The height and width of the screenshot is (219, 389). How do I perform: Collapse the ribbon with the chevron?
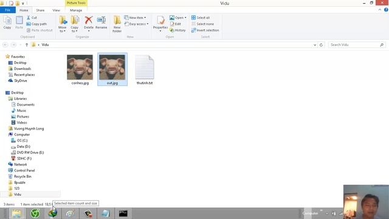point(380,10)
